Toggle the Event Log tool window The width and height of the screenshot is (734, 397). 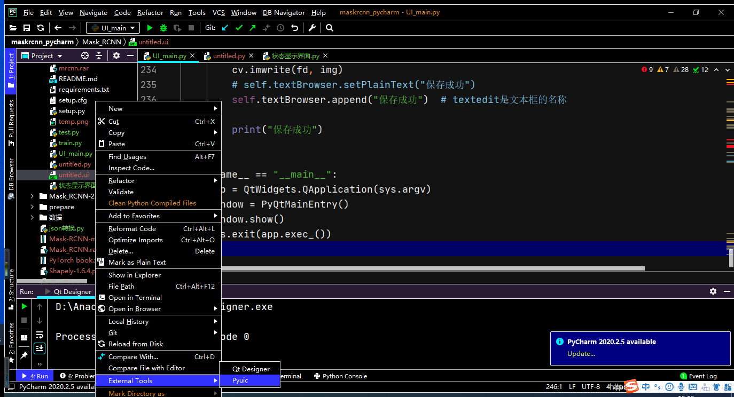pos(698,376)
